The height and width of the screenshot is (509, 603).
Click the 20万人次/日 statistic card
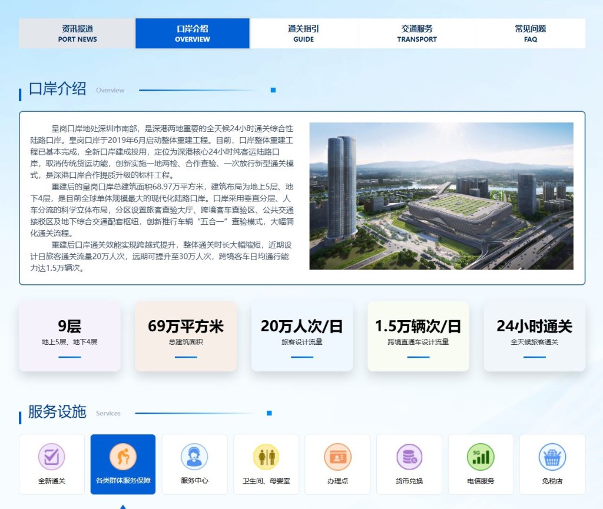click(302, 336)
